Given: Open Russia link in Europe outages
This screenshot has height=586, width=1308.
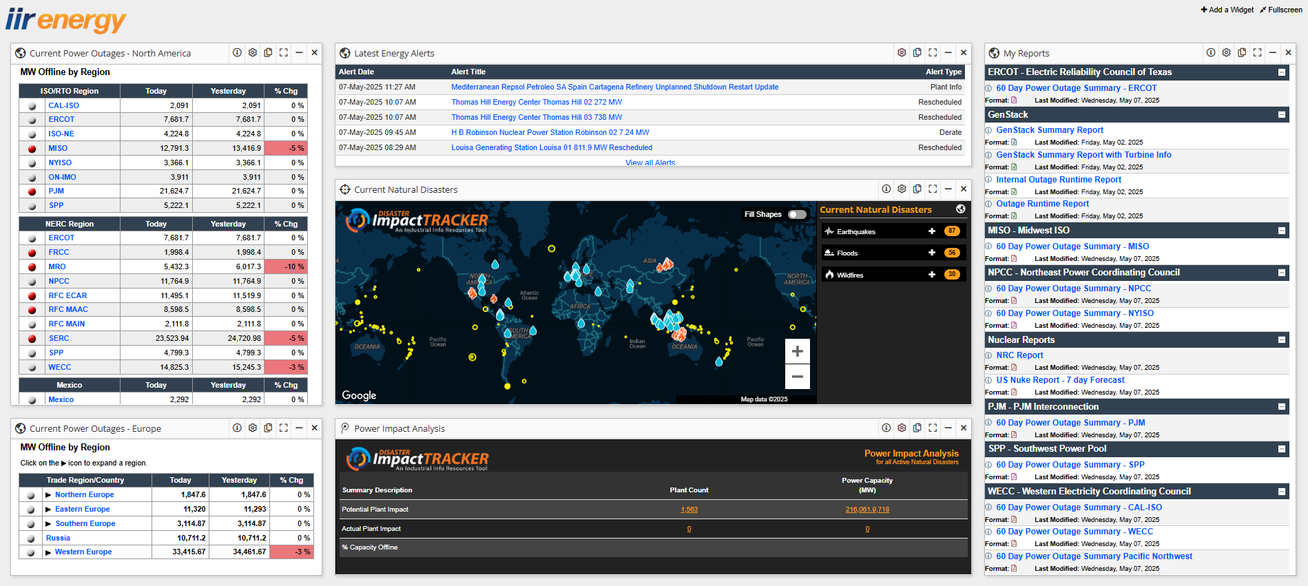Looking at the screenshot, I should tap(58, 538).
